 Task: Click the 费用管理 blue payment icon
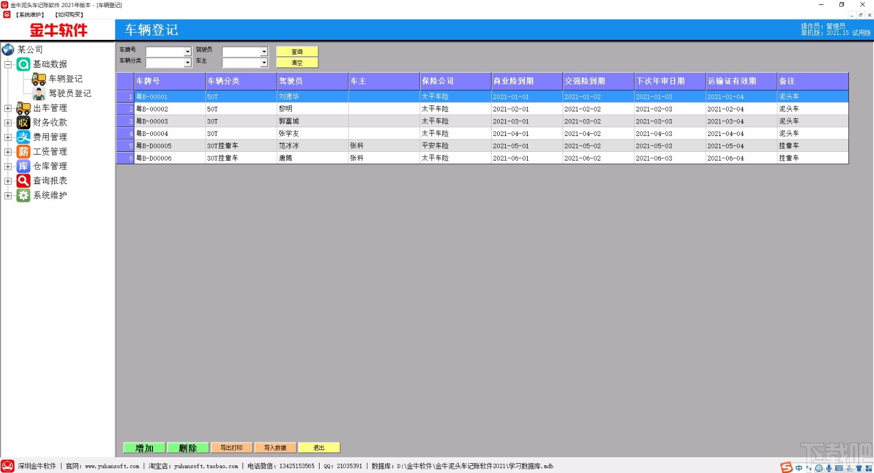point(23,137)
